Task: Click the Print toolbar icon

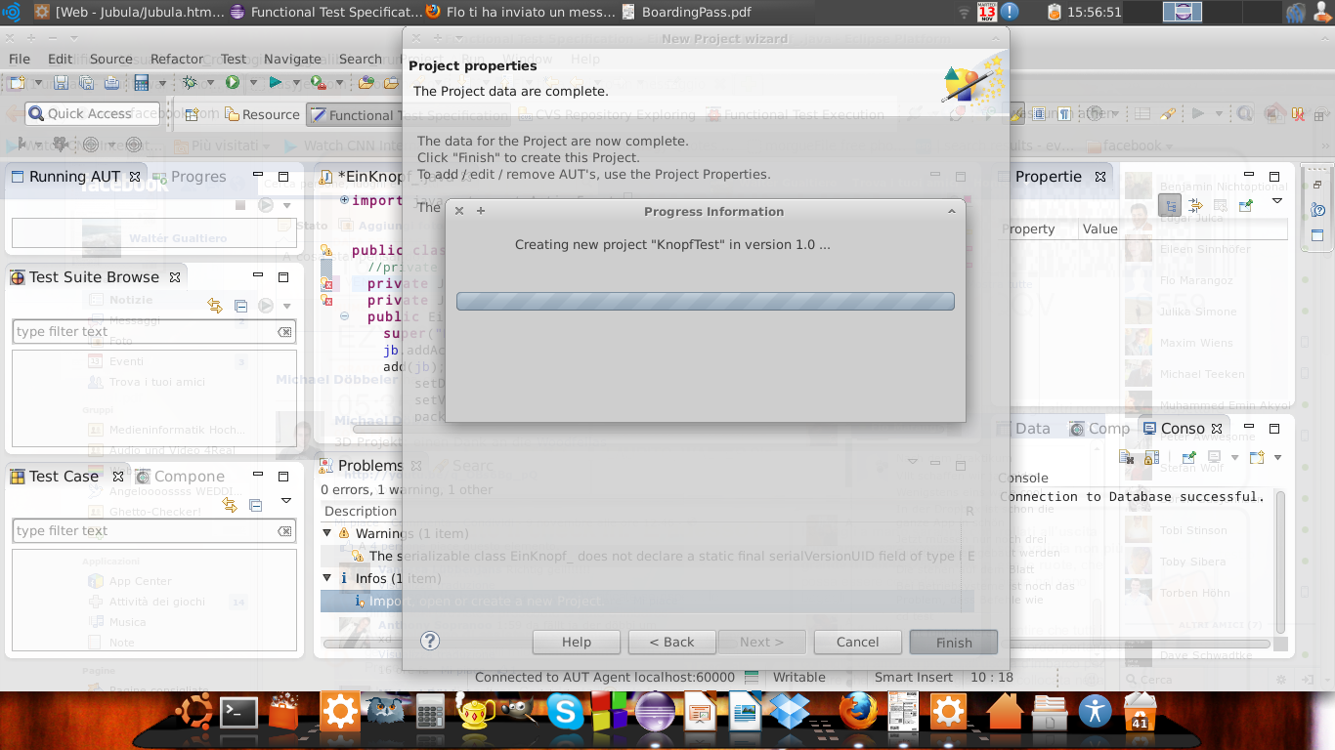Action: click(x=111, y=83)
